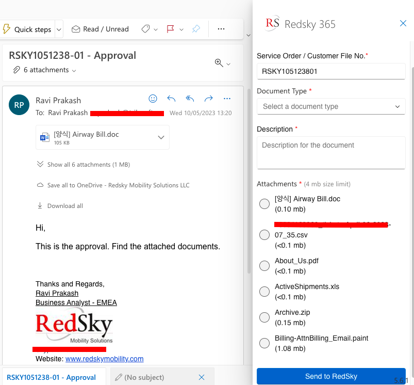The image size is (414, 385).
Task: Click the Quick steps lightning icon
Action: (x=6, y=29)
